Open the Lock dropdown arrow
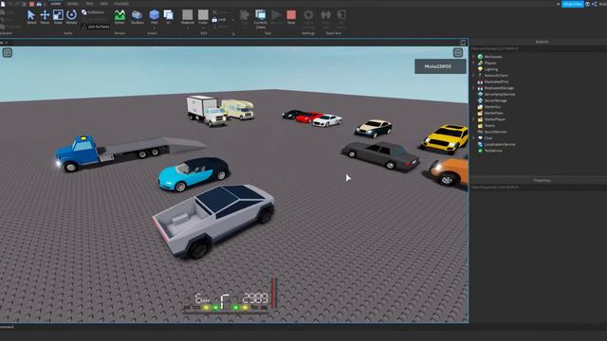607x341 pixels. point(233,19)
